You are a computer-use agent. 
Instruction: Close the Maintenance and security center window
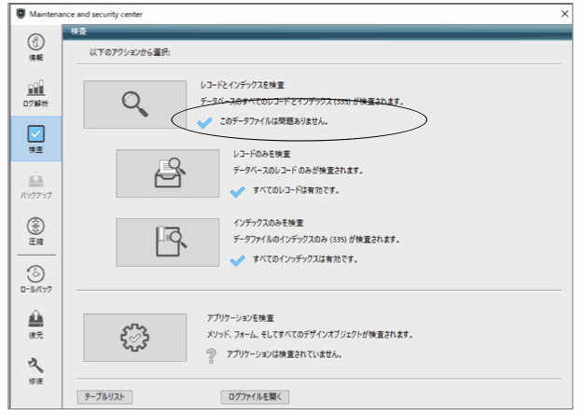pos(564,14)
